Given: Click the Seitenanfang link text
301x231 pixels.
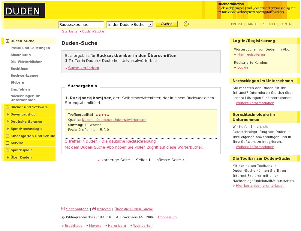Looking at the screenshot, I should click(77, 209).
